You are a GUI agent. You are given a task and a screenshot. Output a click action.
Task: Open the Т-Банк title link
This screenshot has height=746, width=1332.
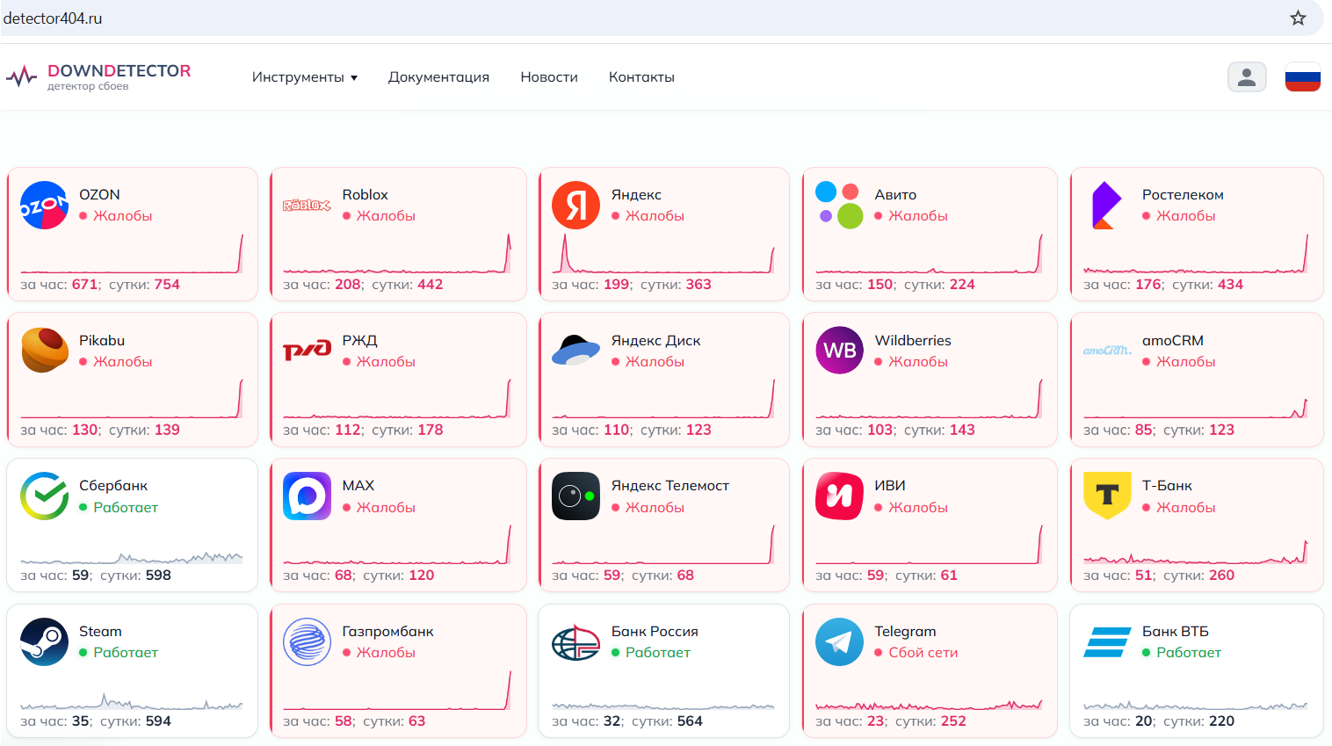(1167, 485)
